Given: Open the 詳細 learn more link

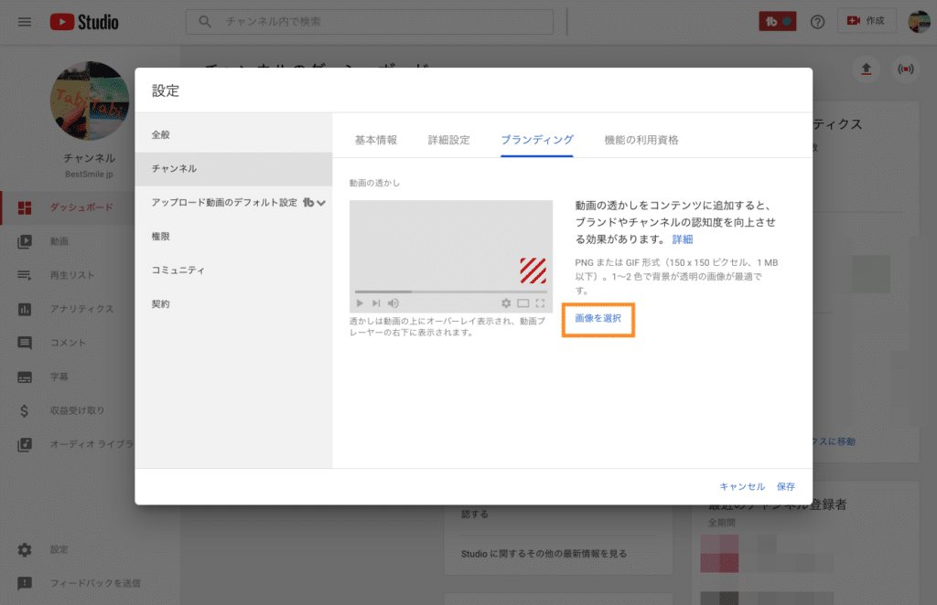Looking at the screenshot, I should pos(683,239).
